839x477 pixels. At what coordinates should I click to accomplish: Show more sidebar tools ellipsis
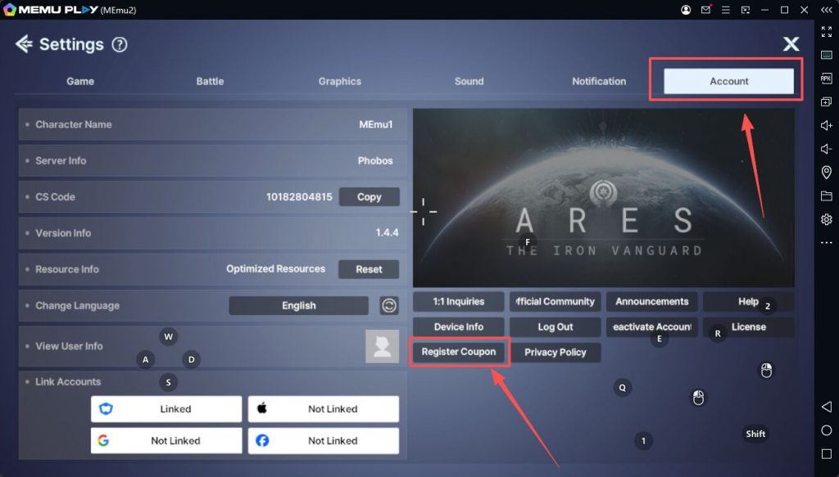coord(826,242)
